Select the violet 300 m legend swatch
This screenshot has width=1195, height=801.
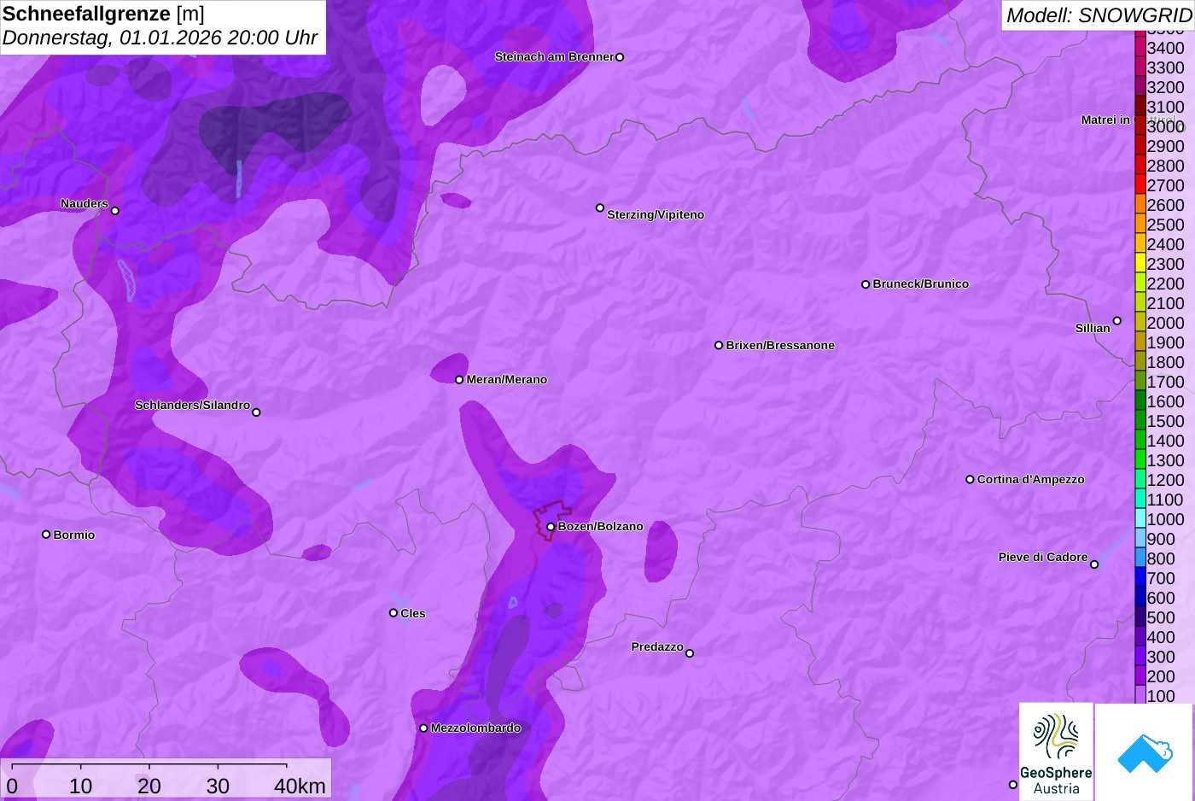click(x=1140, y=657)
